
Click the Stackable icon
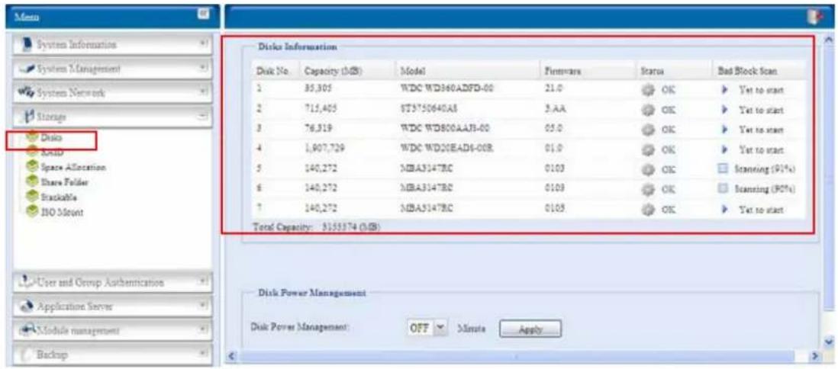tap(33, 197)
